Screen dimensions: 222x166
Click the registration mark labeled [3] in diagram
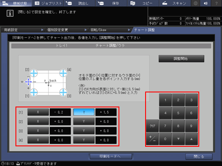pyautogui.click(x=63, y=92)
